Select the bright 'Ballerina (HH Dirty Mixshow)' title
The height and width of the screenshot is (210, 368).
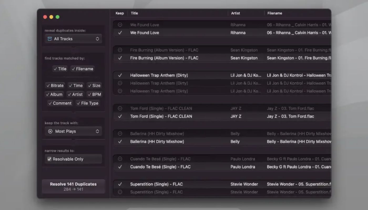click(157, 141)
